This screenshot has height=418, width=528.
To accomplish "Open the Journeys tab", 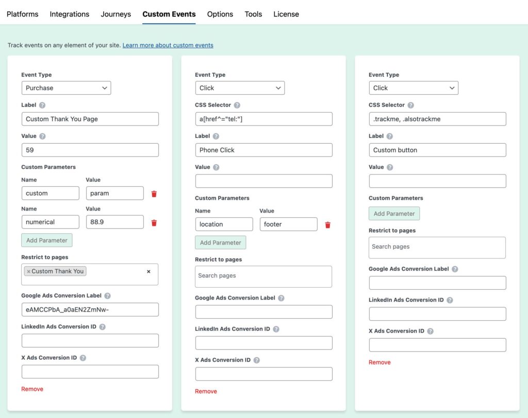I will [115, 14].
